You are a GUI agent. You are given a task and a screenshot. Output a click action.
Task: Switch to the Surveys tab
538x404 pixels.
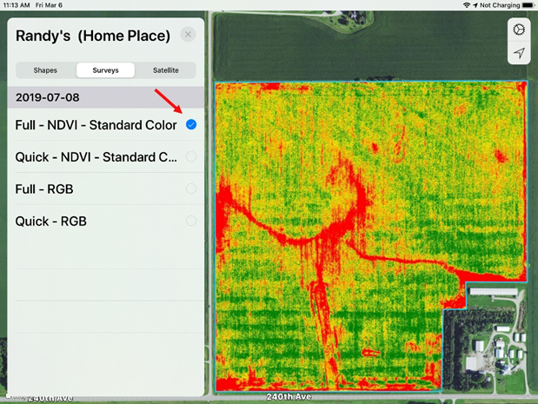pos(105,70)
